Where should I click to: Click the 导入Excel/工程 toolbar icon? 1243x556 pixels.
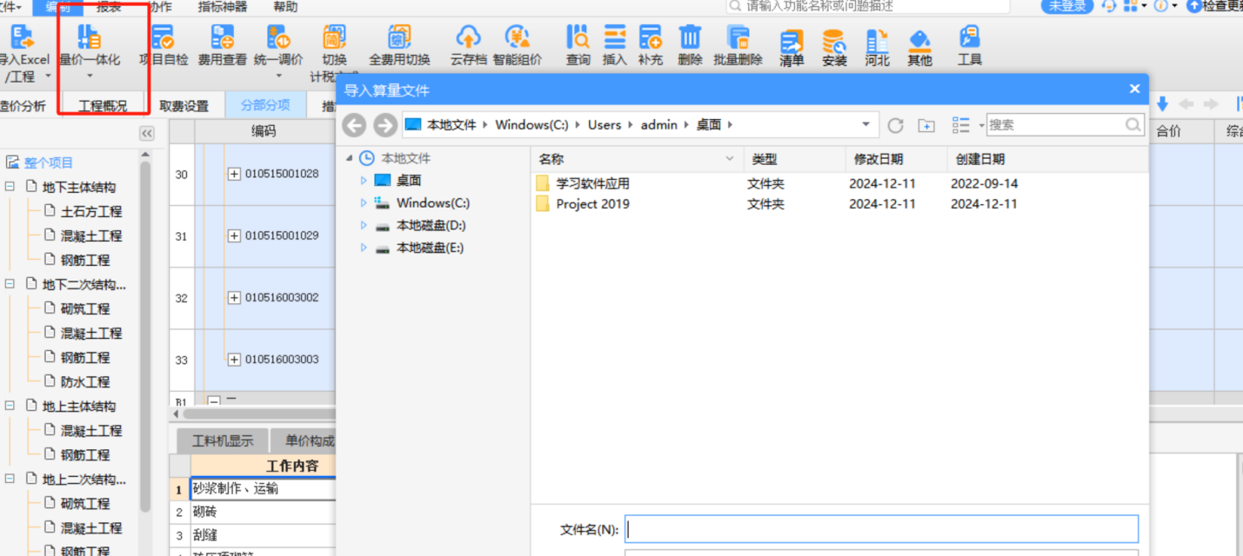[x=23, y=37]
